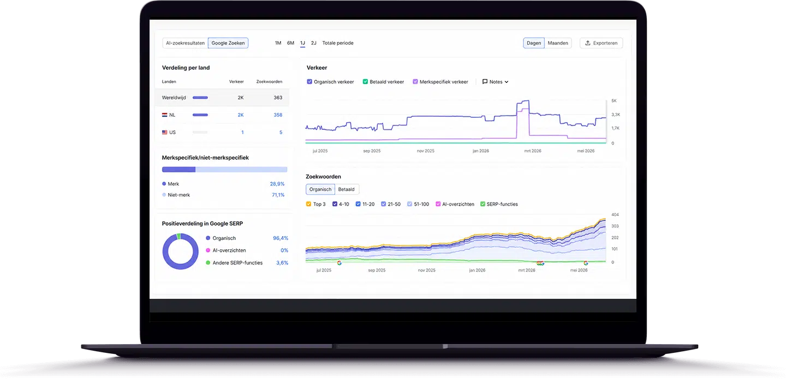
Task: Click the Wereldwijd traffic bar
Action: [200, 98]
